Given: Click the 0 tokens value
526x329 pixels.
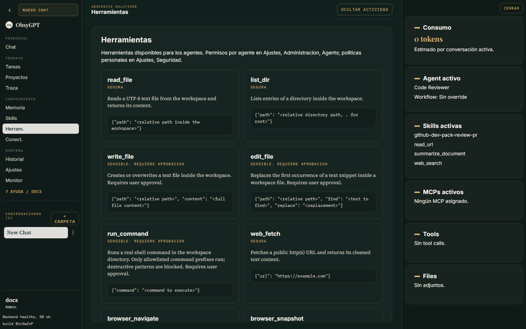Looking at the screenshot, I should click(x=428, y=39).
